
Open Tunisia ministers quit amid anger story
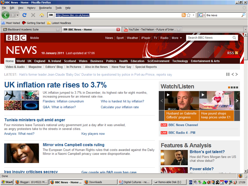click(x=35, y=120)
